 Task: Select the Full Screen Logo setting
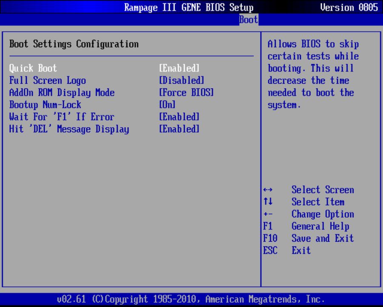pyautogui.click(x=48, y=80)
